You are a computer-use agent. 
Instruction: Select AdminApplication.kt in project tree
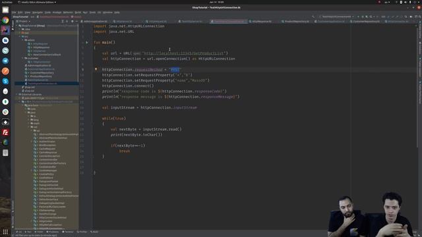(x=39, y=65)
